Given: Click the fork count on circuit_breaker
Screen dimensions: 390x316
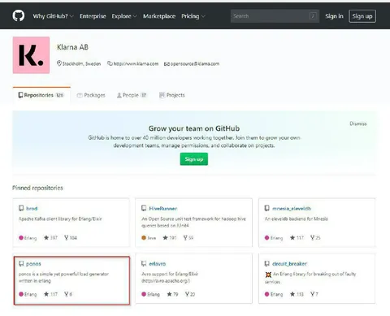Looking at the screenshot, I should click(x=314, y=294).
